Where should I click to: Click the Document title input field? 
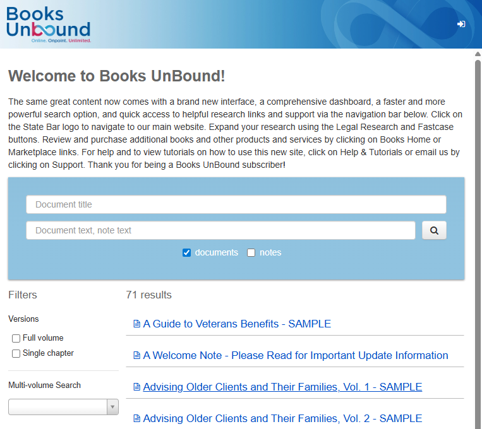[236, 204]
